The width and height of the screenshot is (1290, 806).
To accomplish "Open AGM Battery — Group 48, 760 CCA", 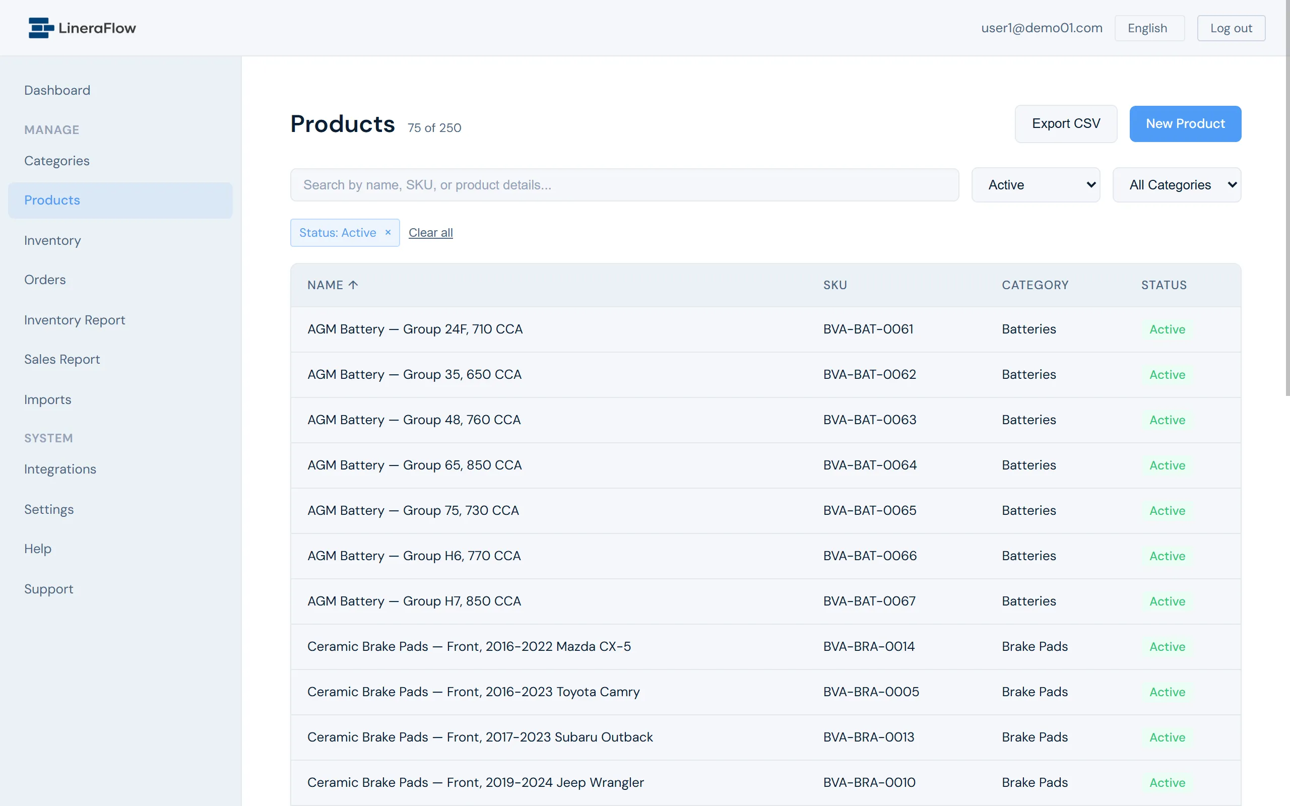I will point(414,420).
